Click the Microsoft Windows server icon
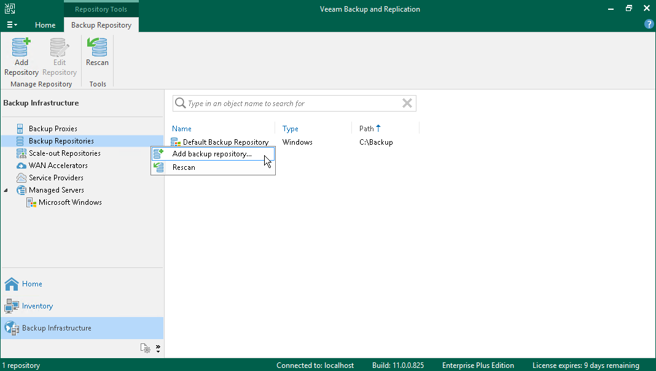The image size is (656, 371). [x=31, y=202]
